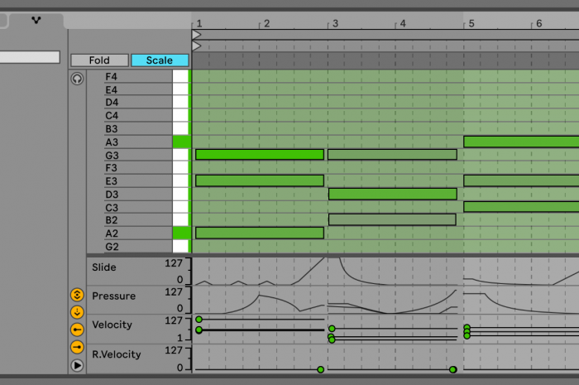Click the release velocity marker ending bar 4
The width and height of the screenshot is (579, 385).
pos(452,369)
